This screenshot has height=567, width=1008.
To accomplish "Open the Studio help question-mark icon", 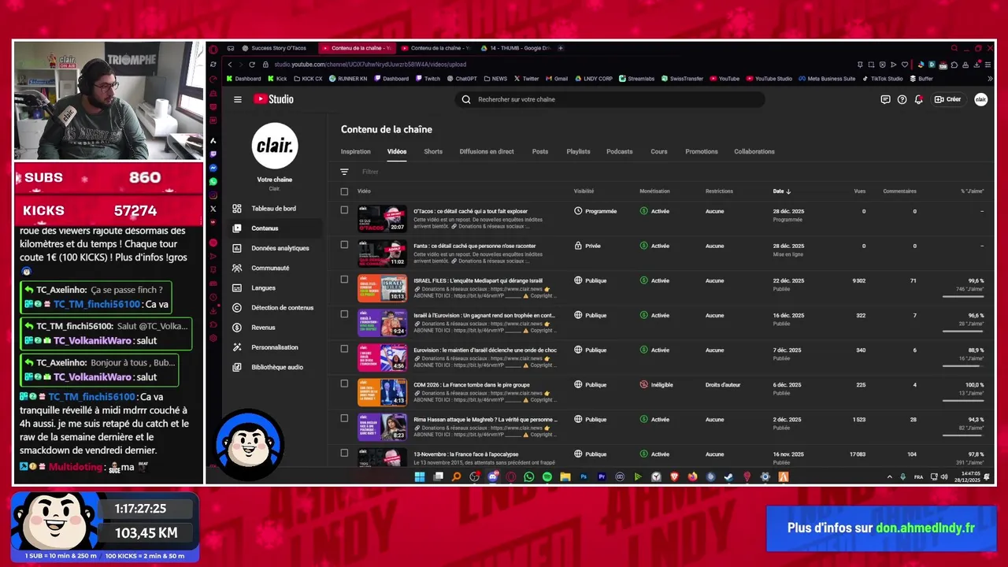I will click(902, 99).
